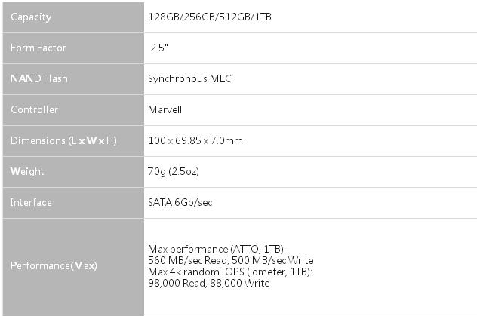This screenshot has width=477, height=316.
Task: Select the 560 MB/sec Read, 500 MB/sec Write line
Action: (231, 260)
